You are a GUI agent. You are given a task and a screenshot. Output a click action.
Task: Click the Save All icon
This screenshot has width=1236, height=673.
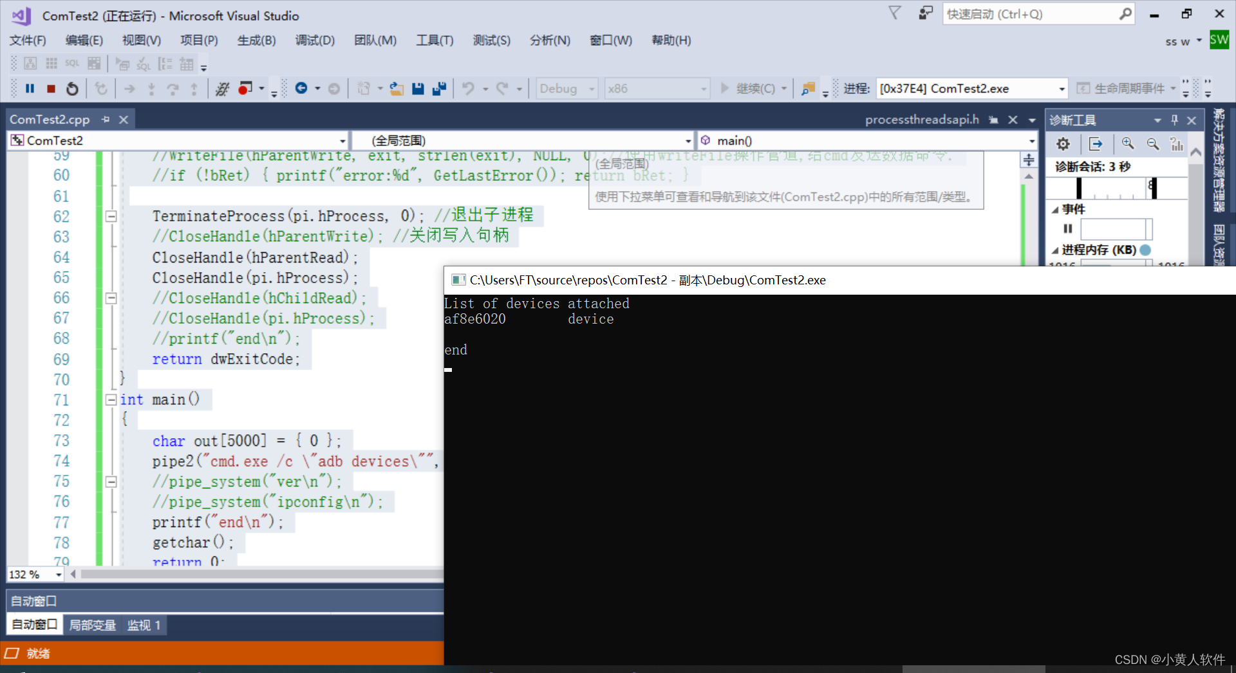439,89
